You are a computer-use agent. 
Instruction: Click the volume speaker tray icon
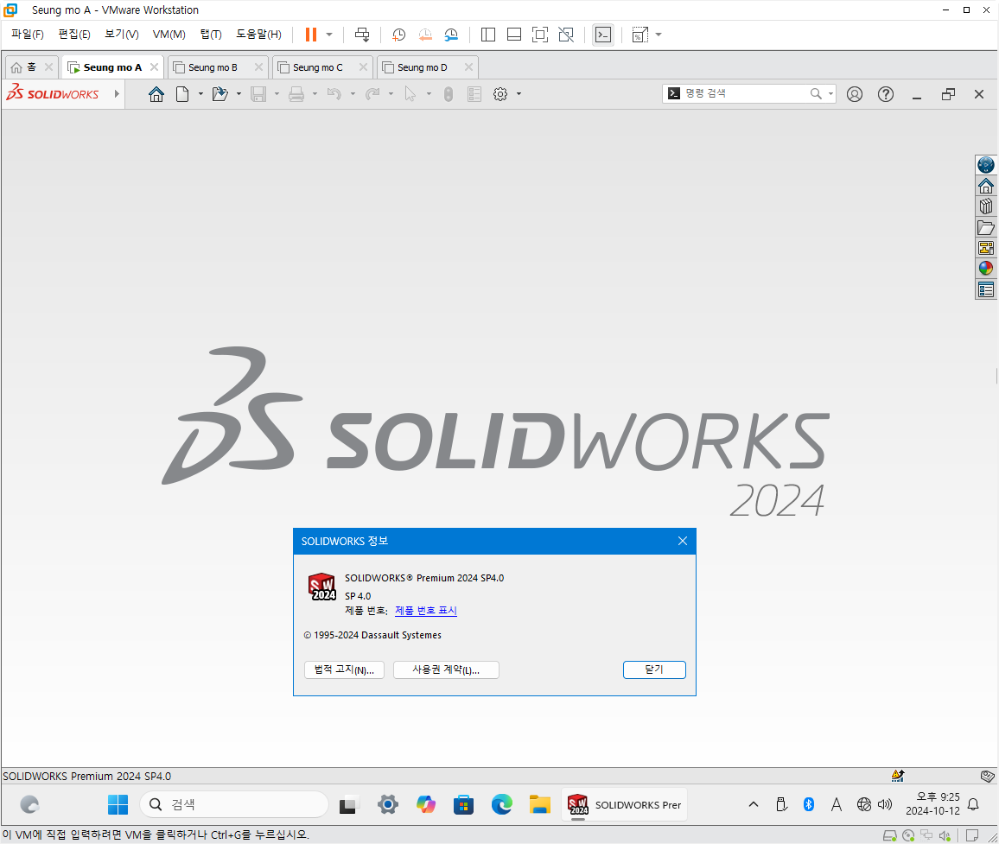click(884, 804)
